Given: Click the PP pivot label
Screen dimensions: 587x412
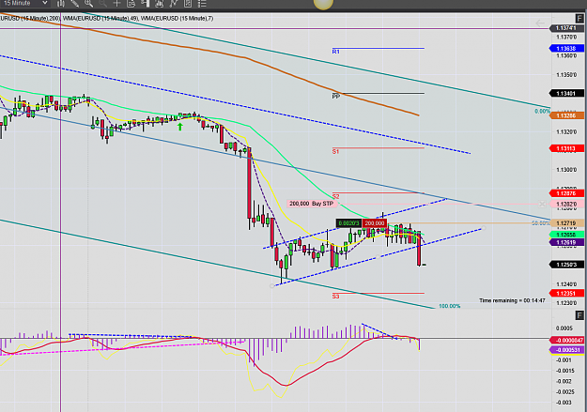Looking at the screenshot, I should tap(336, 97).
